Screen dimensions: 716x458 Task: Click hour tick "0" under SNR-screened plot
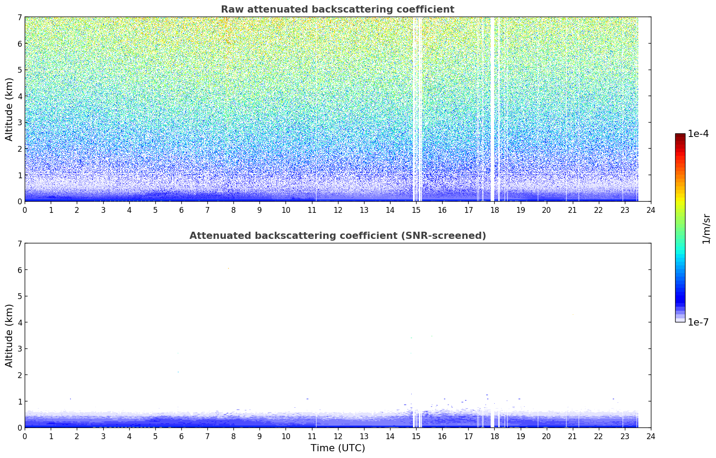pos(25,436)
